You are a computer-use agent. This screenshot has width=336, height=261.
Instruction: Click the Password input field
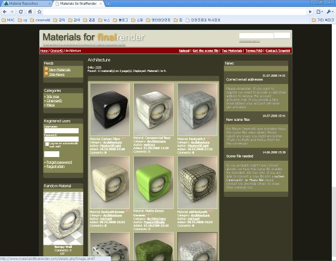pyautogui.click(x=61, y=139)
